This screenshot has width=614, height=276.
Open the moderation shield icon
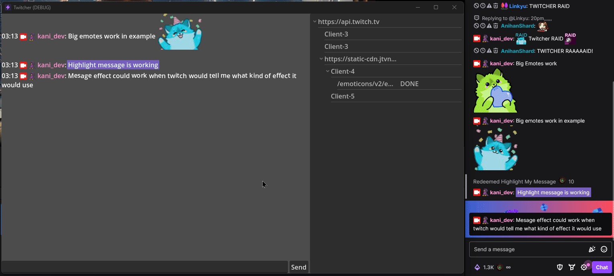(560, 267)
